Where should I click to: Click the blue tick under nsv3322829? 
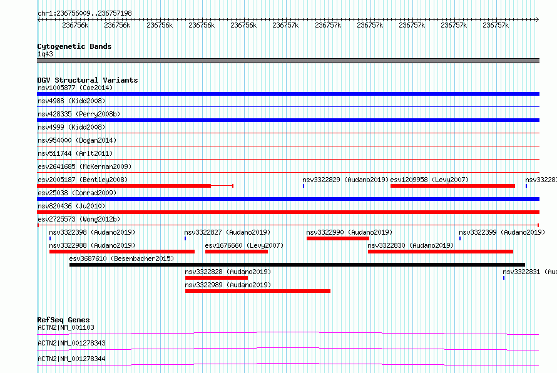[304, 186]
